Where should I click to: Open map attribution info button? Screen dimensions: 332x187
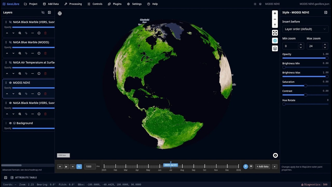coord(275,155)
